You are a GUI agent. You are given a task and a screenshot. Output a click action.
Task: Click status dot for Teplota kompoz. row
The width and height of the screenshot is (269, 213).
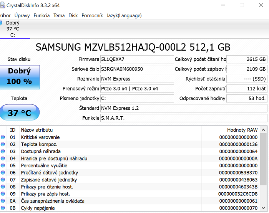pos(3,144)
